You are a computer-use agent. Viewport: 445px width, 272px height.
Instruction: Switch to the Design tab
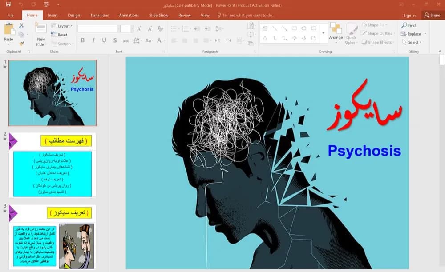(74, 15)
